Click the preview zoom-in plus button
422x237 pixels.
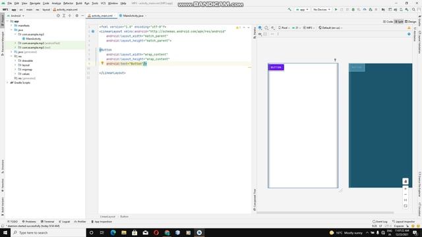pos(406,189)
